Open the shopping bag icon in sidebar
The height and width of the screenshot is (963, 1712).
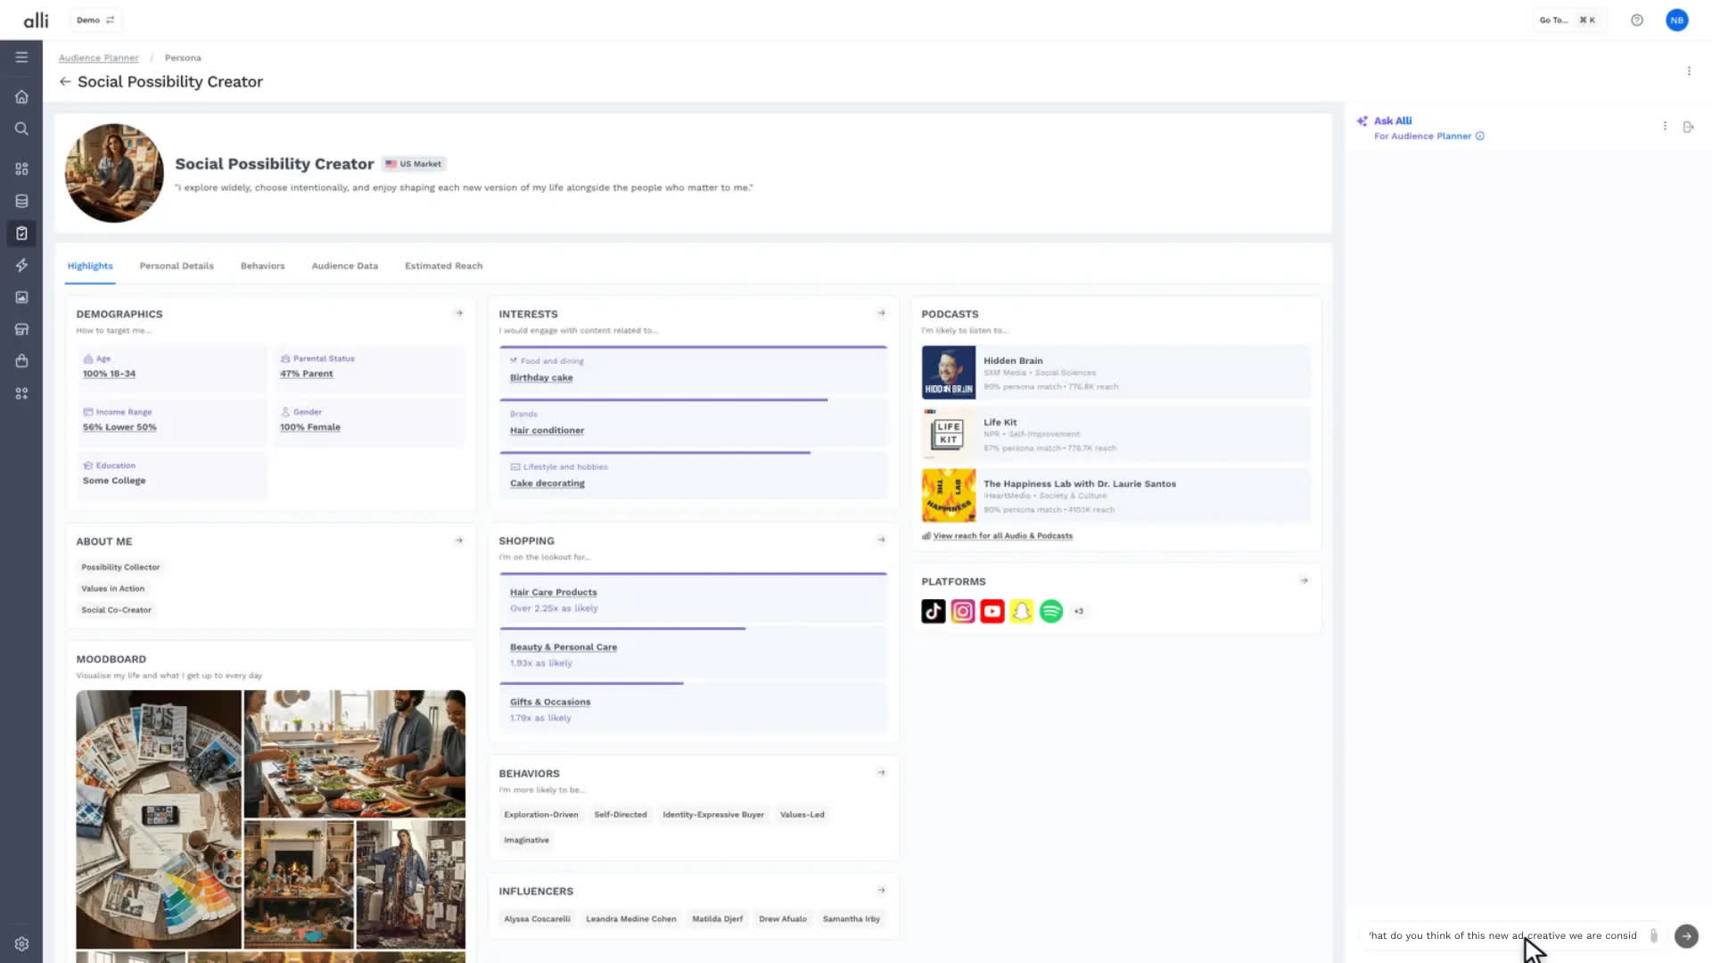coord(21,361)
